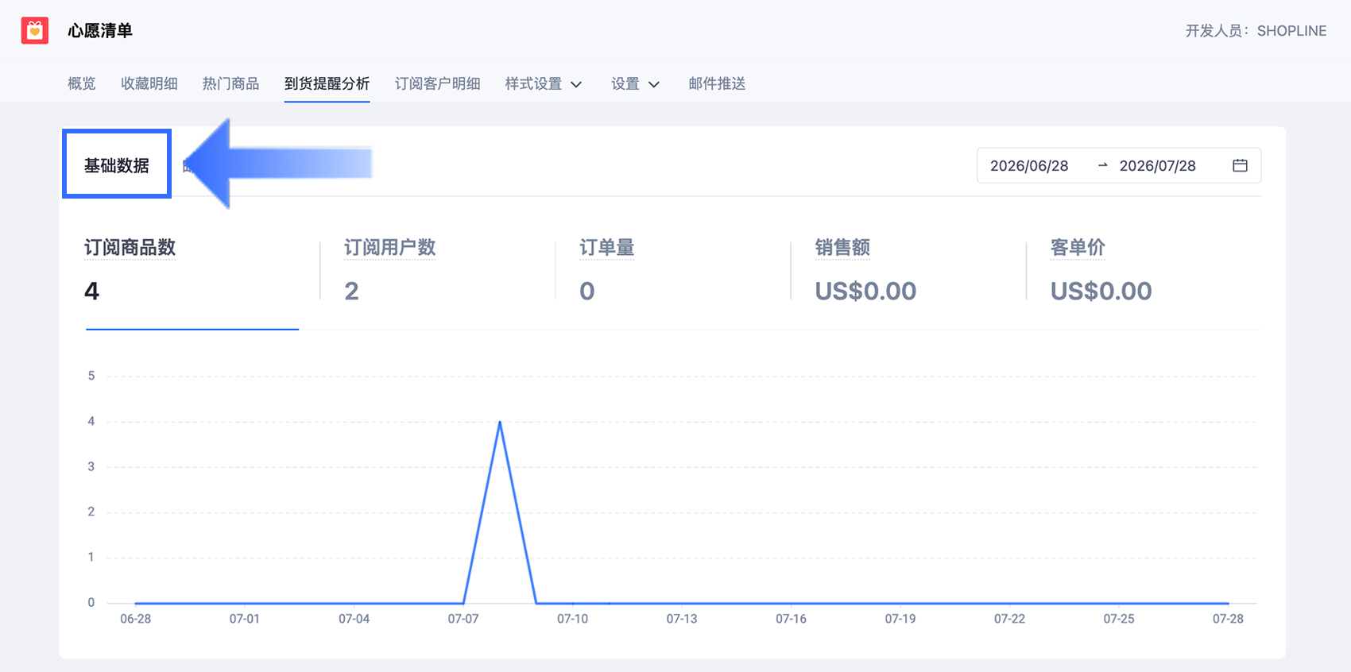Screen dimensions: 1351x672
Task: Open the 概览 tab
Action: pos(82,83)
